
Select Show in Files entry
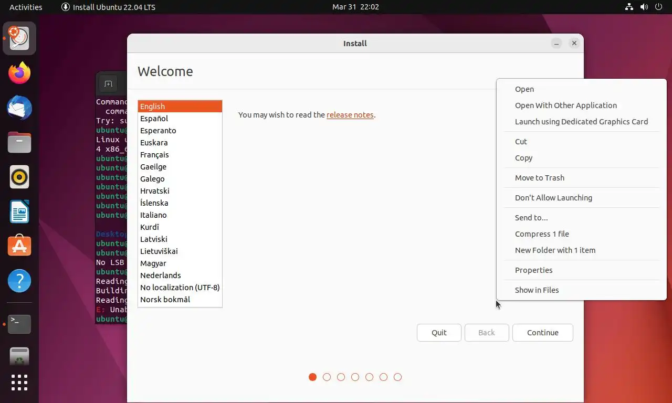[x=581, y=290]
